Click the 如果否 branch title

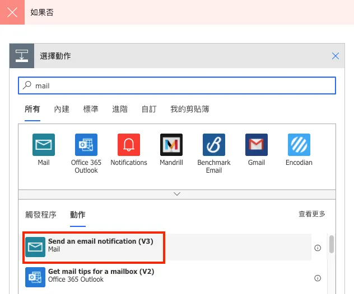[x=42, y=12]
